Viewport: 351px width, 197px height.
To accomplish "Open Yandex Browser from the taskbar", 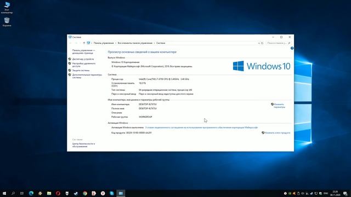I will click(103, 193).
